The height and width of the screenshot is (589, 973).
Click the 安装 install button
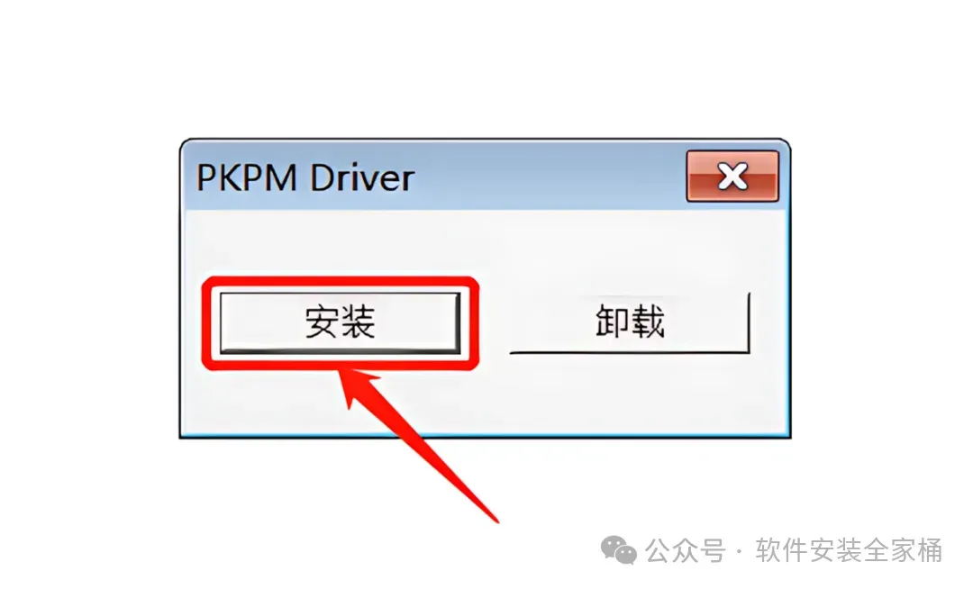(x=340, y=322)
